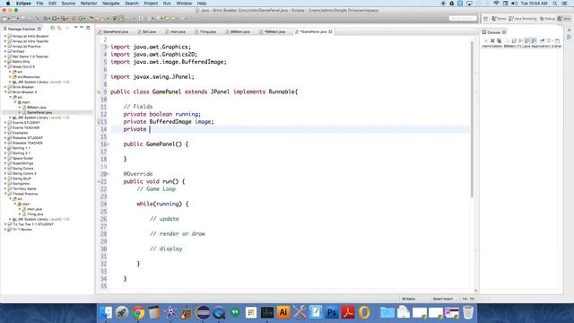Click the Debug bug icon in toolbar
The image size is (574, 323).
click(x=46, y=18)
